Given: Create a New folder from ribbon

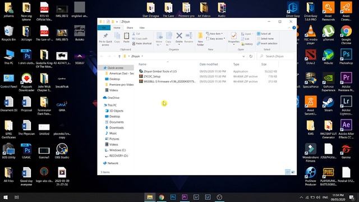Looking at the screenshot, I should 200,39.
